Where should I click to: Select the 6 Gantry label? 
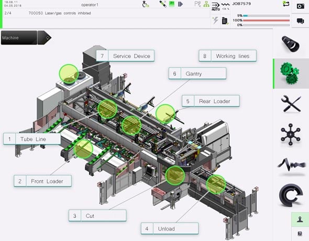(197, 73)
